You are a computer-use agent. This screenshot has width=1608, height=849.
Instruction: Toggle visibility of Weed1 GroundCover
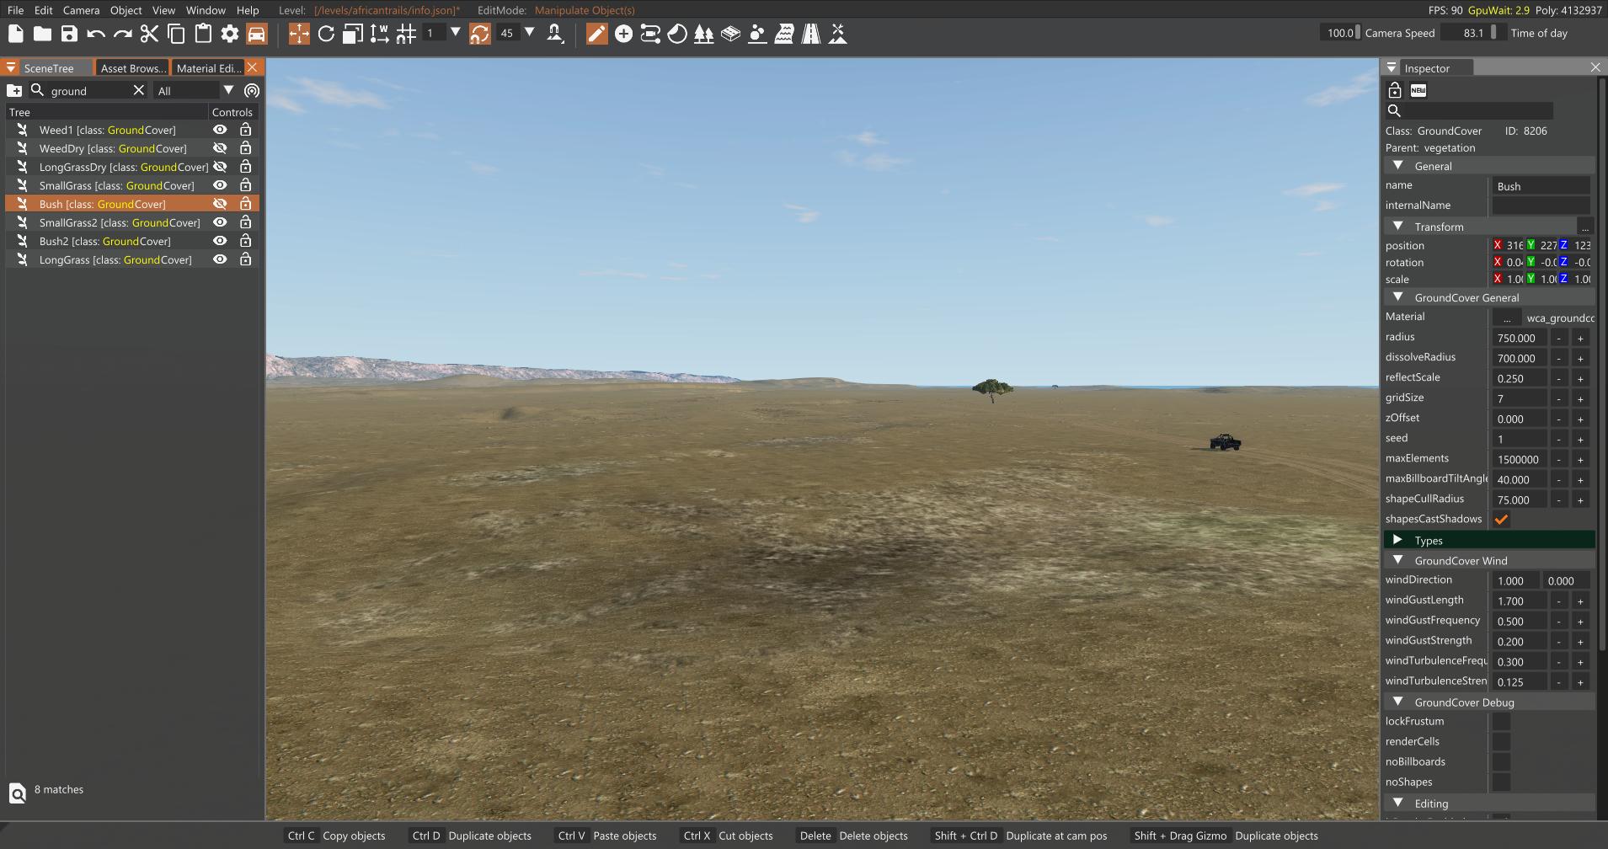click(220, 130)
